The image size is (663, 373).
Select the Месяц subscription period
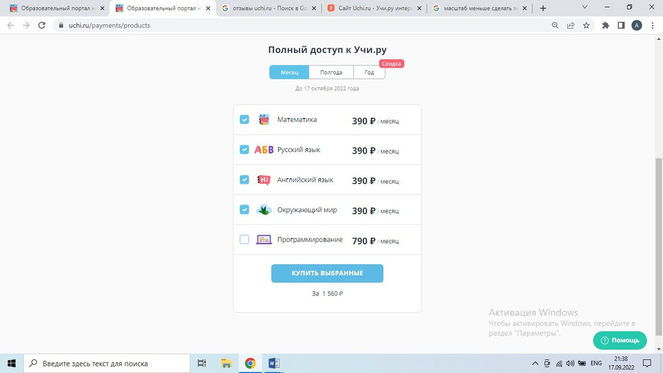pos(289,72)
